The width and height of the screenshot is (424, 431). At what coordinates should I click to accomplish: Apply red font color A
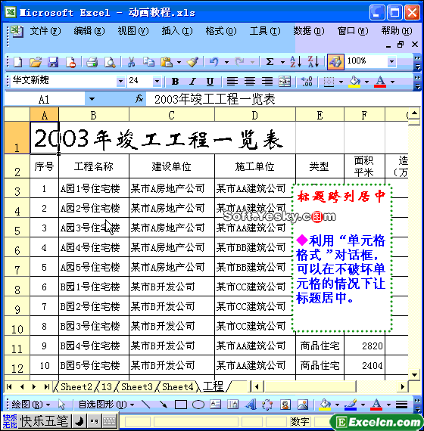[380, 82]
